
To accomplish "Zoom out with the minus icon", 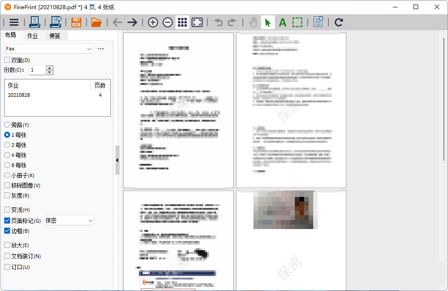I will 168,22.
